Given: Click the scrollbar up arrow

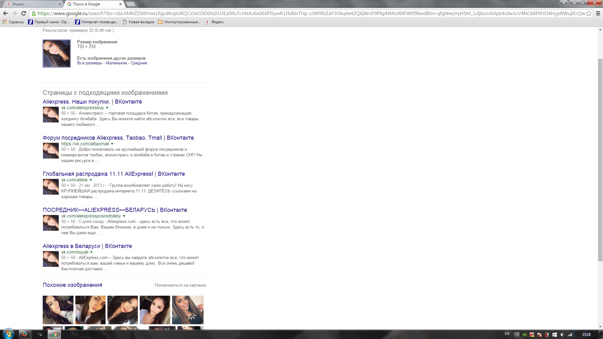Looking at the screenshot, I should coord(600,29).
